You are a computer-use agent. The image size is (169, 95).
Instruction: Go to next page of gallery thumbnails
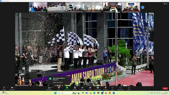(143, 7)
